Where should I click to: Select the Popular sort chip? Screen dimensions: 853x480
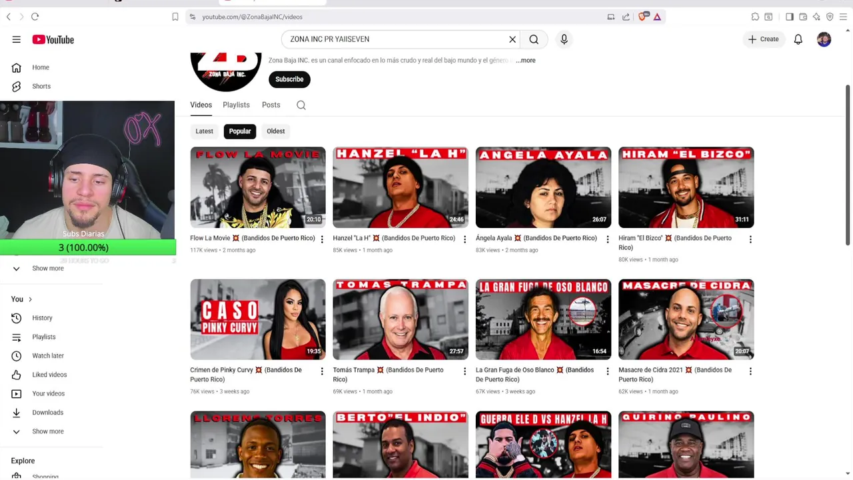pyautogui.click(x=240, y=131)
